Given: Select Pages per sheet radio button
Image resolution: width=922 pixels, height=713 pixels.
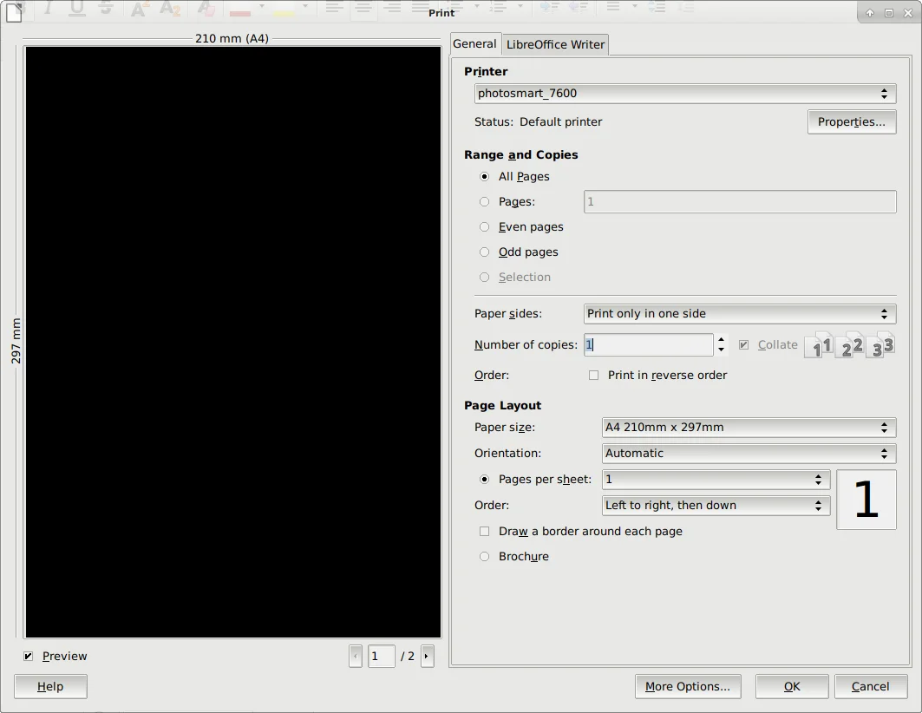Looking at the screenshot, I should click(x=485, y=479).
